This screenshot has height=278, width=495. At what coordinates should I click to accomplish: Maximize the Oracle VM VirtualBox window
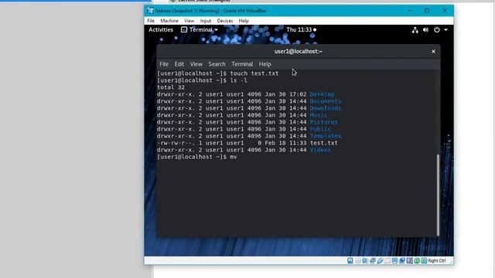427,11
